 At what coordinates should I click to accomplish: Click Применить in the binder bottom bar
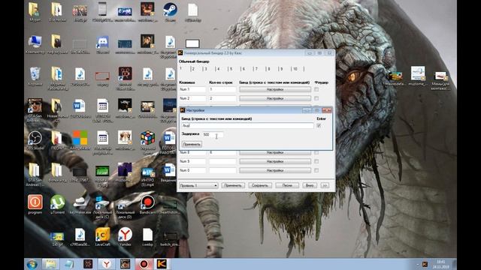pyautogui.click(x=233, y=185)
